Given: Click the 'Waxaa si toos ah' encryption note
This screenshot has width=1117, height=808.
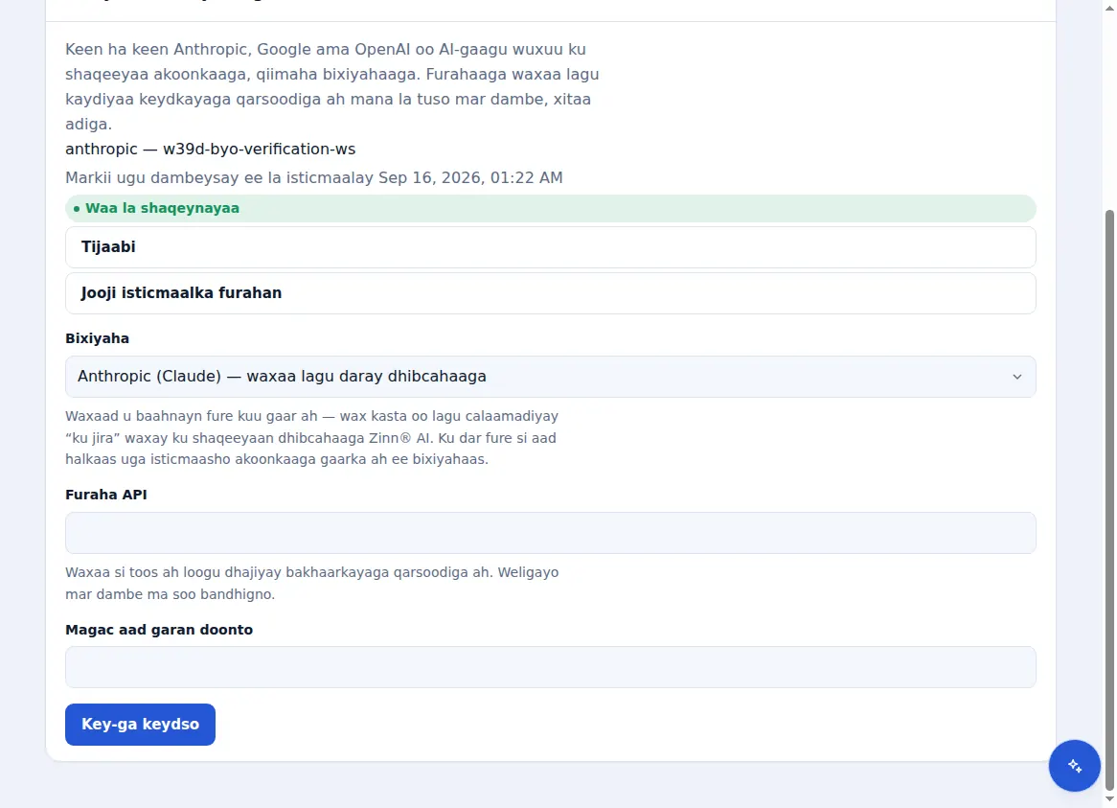Looking at the screenshot, I should 312,583.
